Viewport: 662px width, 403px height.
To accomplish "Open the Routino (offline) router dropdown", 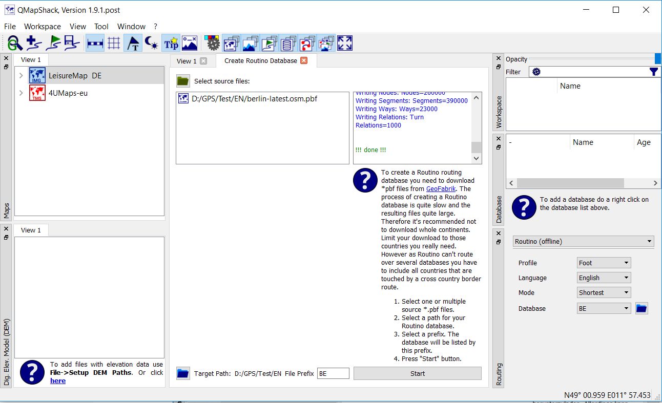I will (x=584, y=241).
